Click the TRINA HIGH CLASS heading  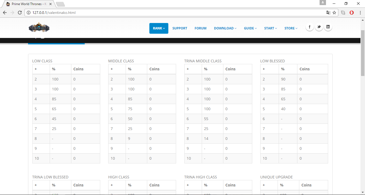[x=201, y=177]
